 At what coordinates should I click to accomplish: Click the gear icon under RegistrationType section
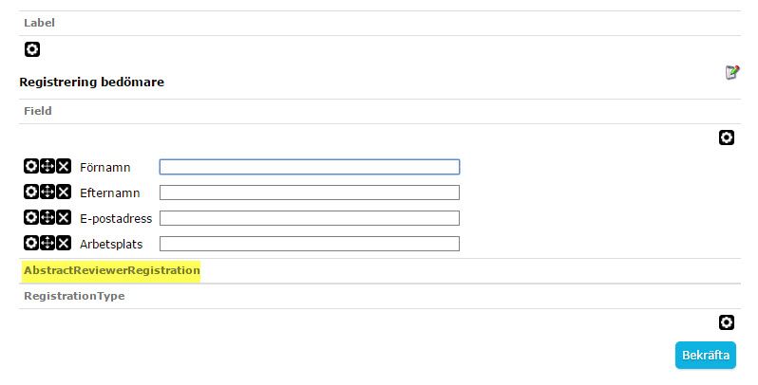pos(726,322)
